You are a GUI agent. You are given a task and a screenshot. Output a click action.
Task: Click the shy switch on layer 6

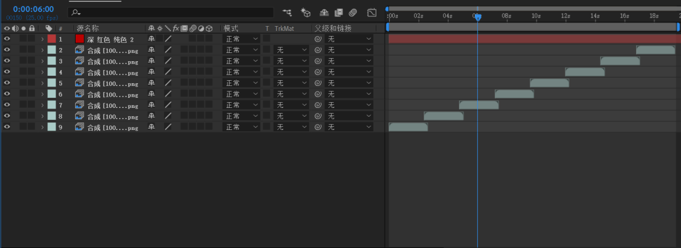coord(151,94)
